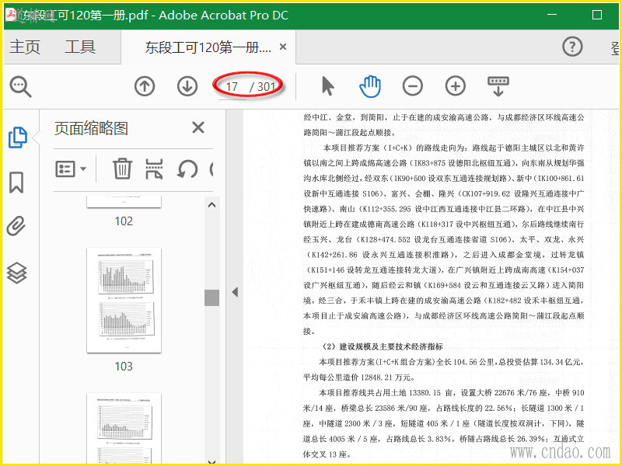Click thumbnail scrollbar up arrow
Image resolution: width=622 pixels, height=466 pixels.
coord(211,205)
